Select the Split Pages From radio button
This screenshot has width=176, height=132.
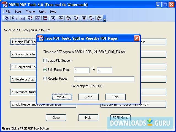45,70
